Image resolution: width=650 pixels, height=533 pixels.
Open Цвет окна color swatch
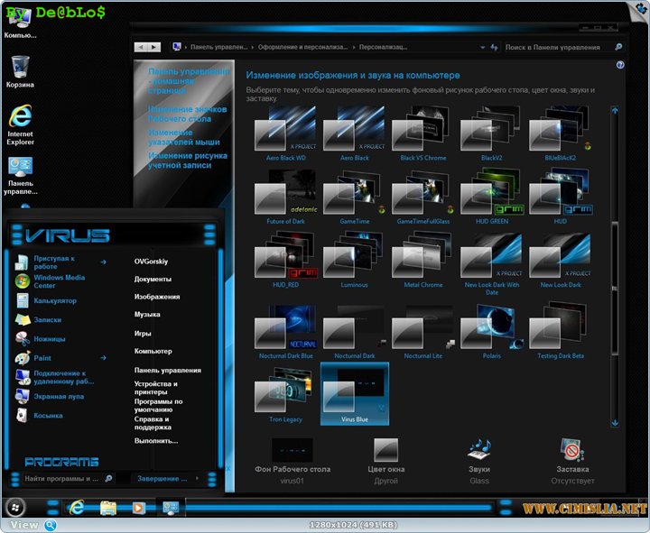[386, 450]
